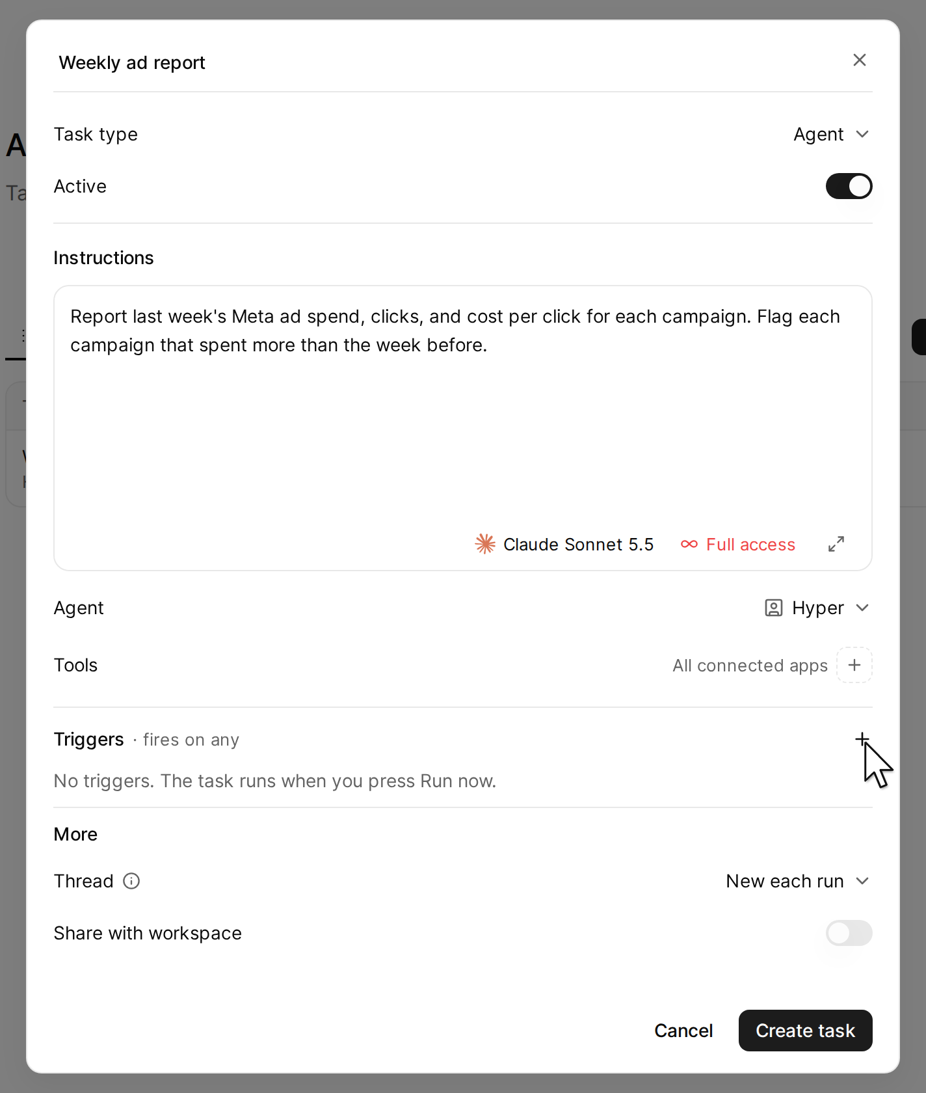Close the Weekly ad report dialog
The width and height of the screenshot is (926, 1093).
coord(859,60)
